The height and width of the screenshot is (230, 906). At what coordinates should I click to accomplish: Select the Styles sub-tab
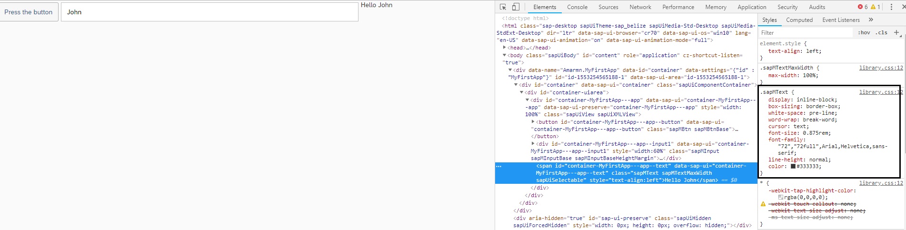point(769,20)
